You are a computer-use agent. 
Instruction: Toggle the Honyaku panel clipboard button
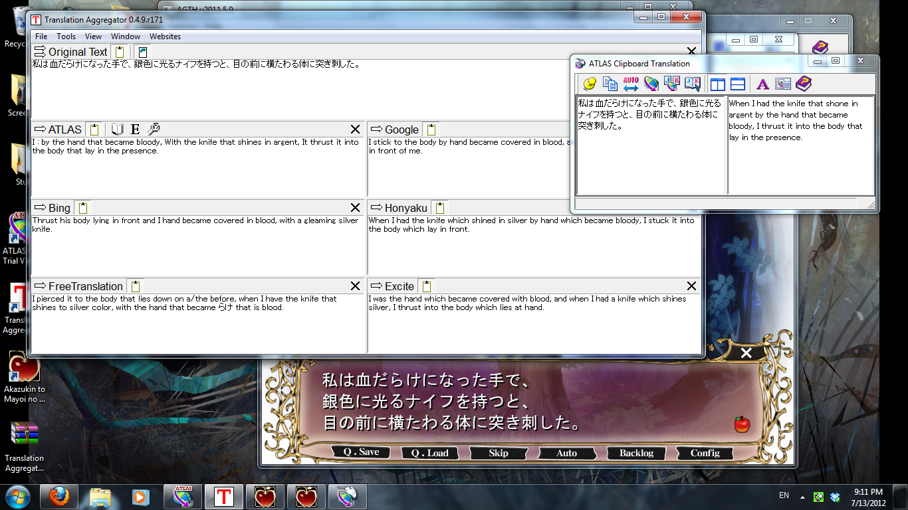440,208
